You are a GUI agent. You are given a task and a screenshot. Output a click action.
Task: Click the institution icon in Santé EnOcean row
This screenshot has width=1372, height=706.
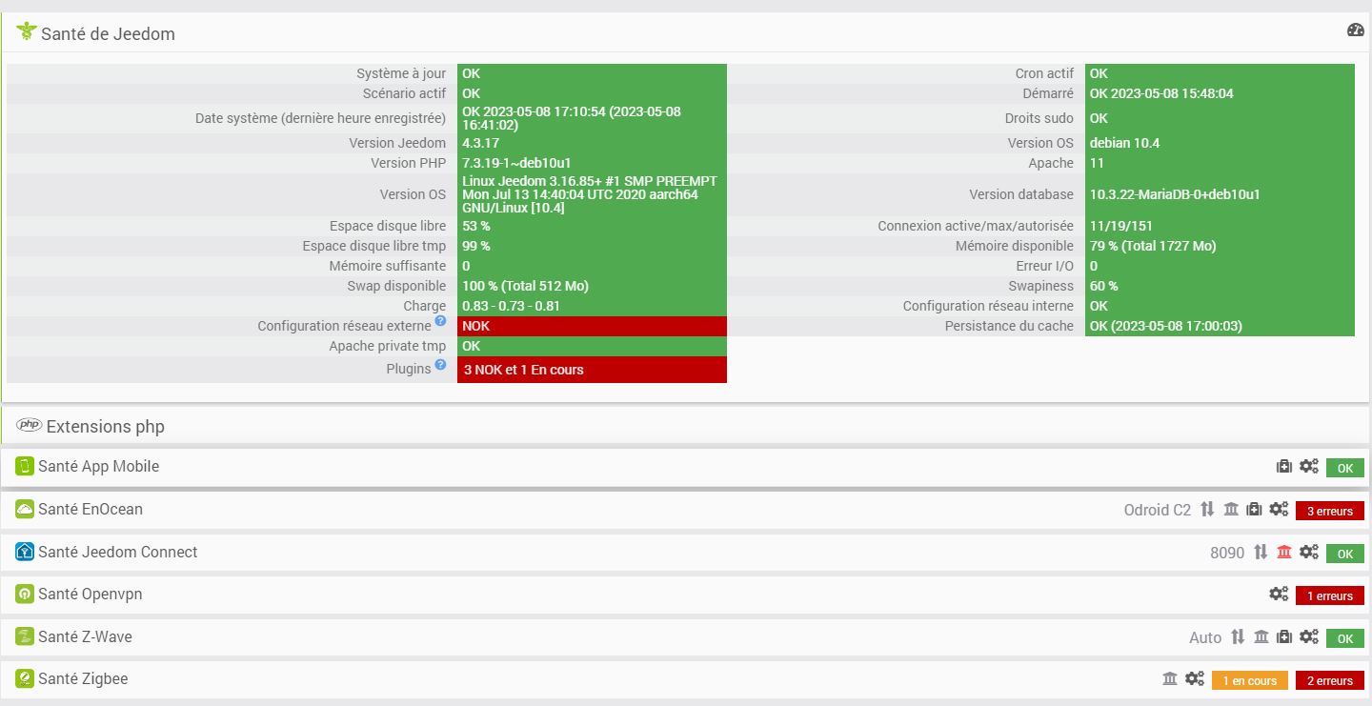point(1231,510)
